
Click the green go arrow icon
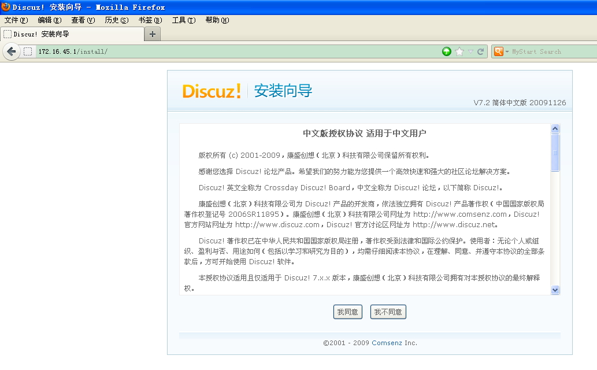tap(447, 51)
